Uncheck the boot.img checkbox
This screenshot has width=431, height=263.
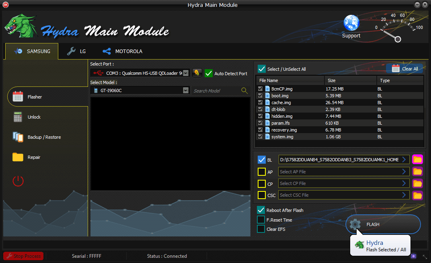coord(260,96)
